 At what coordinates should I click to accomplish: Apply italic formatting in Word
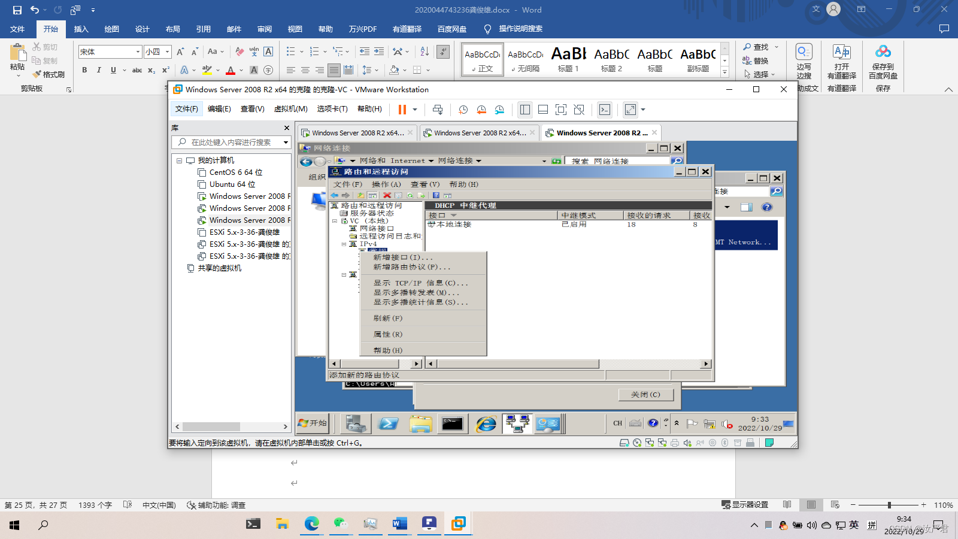(x=99, y=70)
